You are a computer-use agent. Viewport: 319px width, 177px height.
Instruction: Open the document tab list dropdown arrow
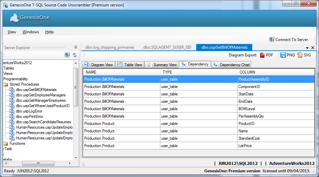307,48
